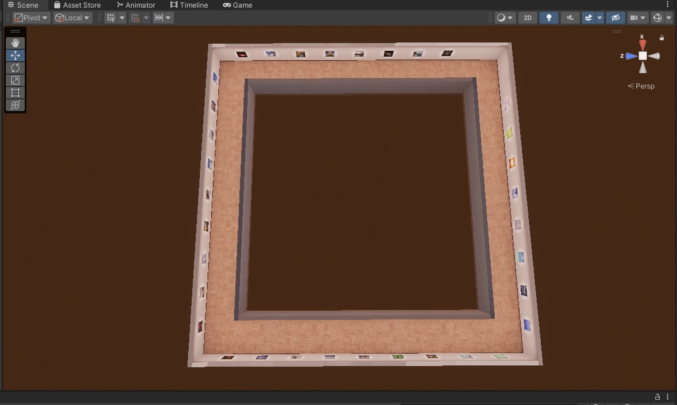This screenshot has width=677, height=405.
Task: Select the green painting on bottom wall
Action: [x=397, y=357]
